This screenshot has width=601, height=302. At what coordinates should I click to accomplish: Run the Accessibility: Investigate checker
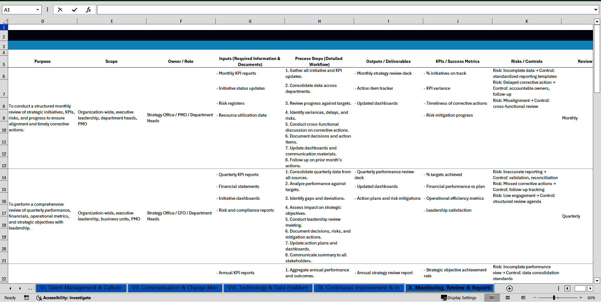64,298
